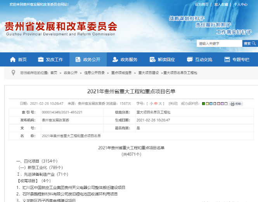
Task: Click the 来源: 贵州省发展改革委 text
Action: tap(87, 104)
